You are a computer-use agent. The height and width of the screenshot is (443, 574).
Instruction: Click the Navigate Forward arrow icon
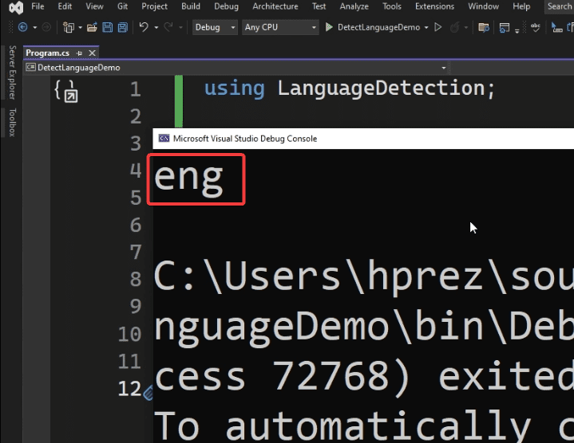46,27
